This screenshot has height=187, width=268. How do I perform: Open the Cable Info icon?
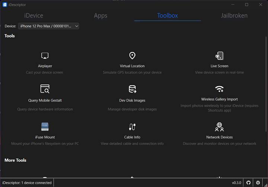tap(132, 127)
